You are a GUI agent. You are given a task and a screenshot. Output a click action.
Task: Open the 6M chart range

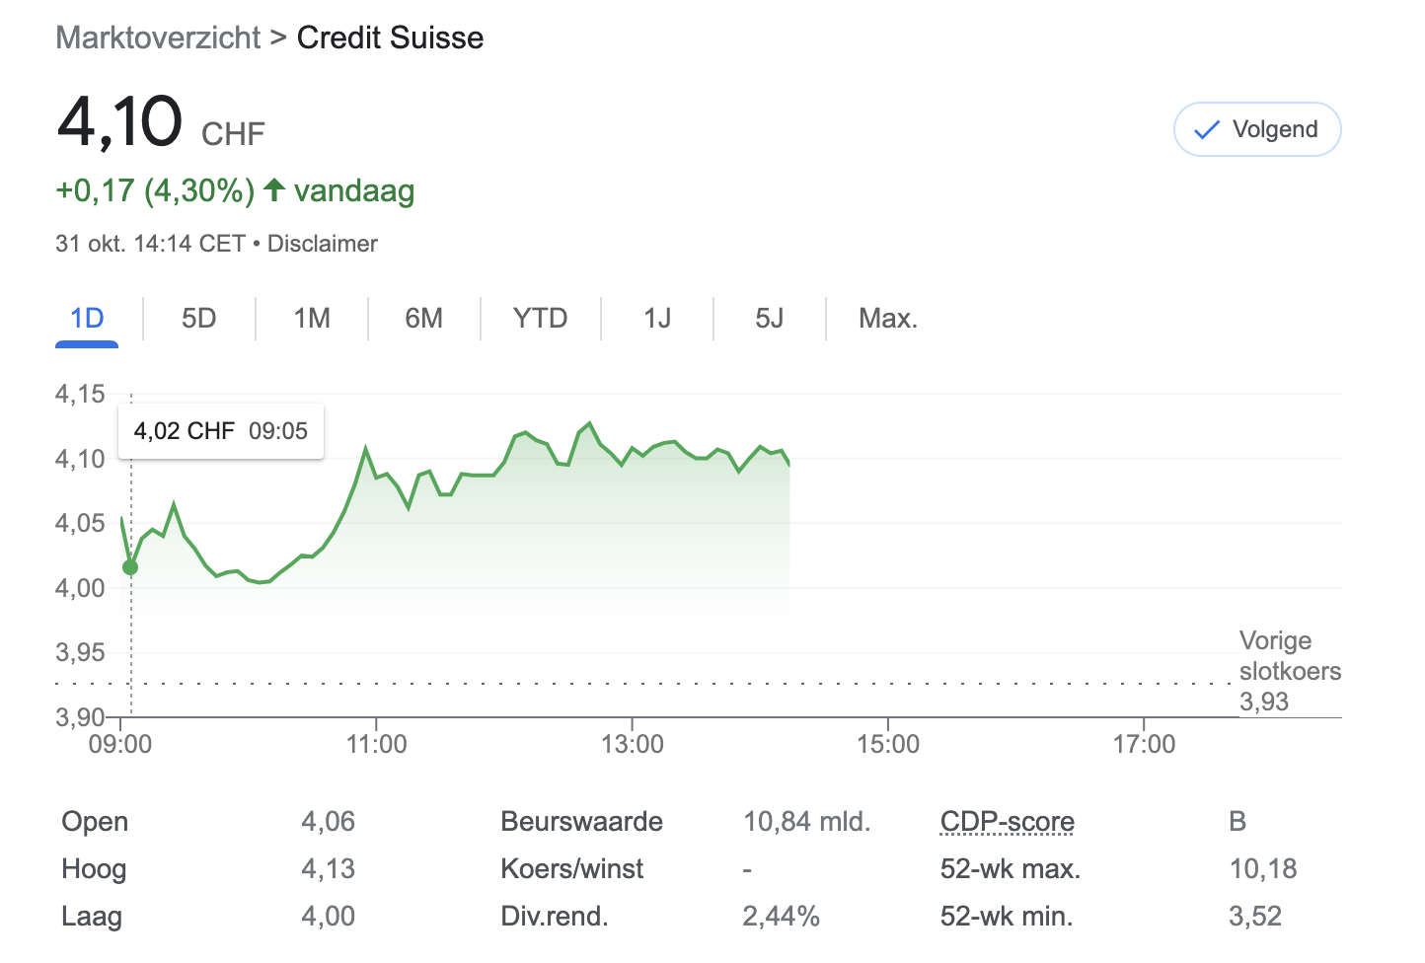point(423,319)
